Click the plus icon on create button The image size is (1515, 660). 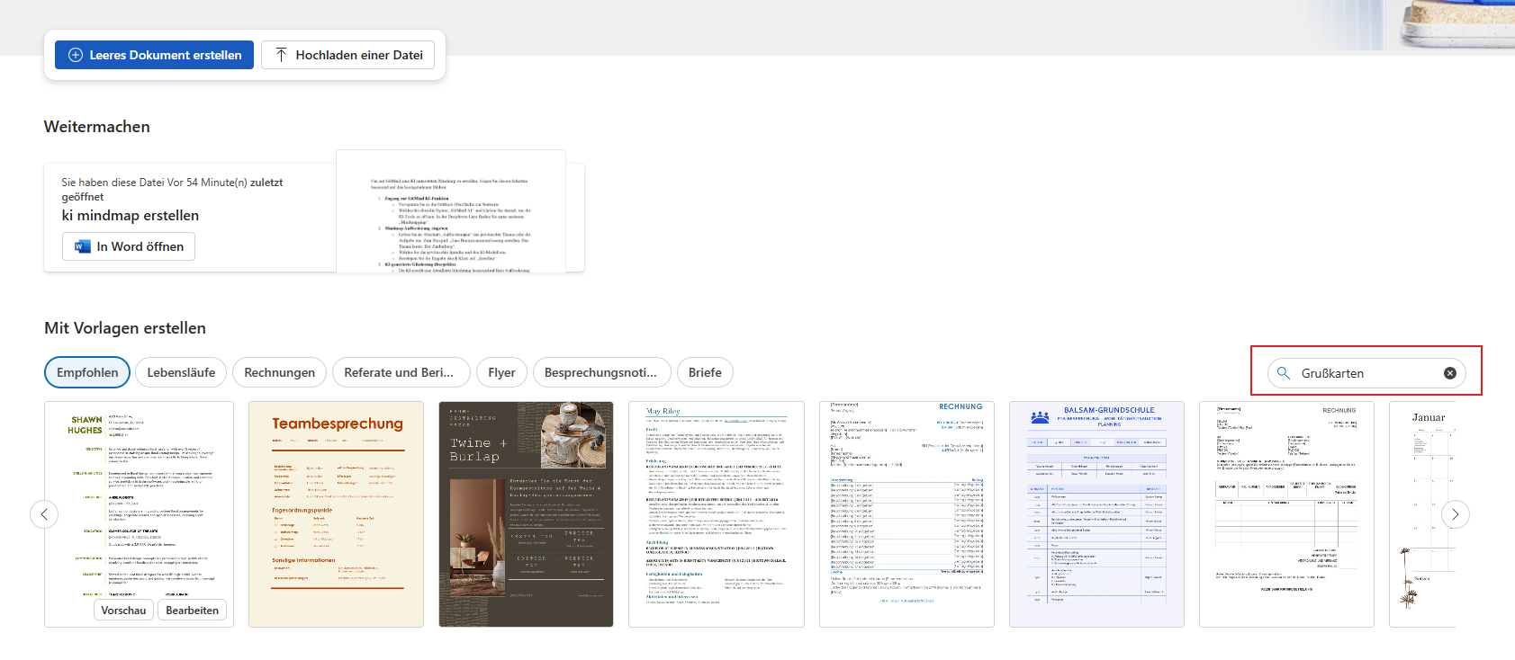pyautogui.click(x=76, y=55)
